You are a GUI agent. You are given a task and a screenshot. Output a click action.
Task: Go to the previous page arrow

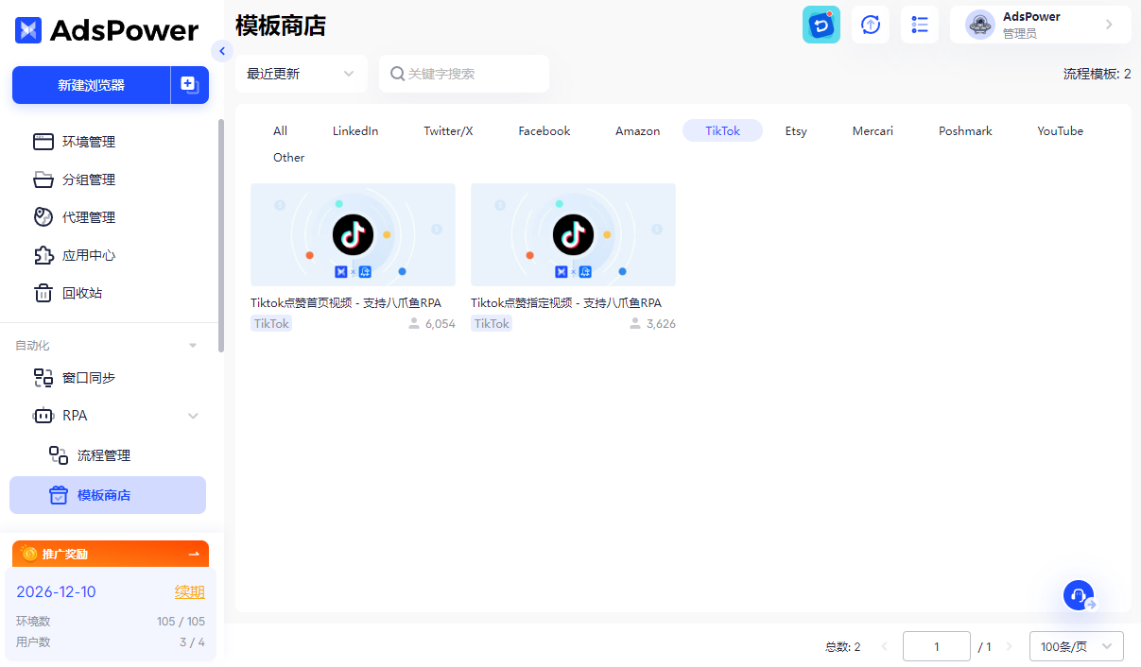[x=885, y=646]
